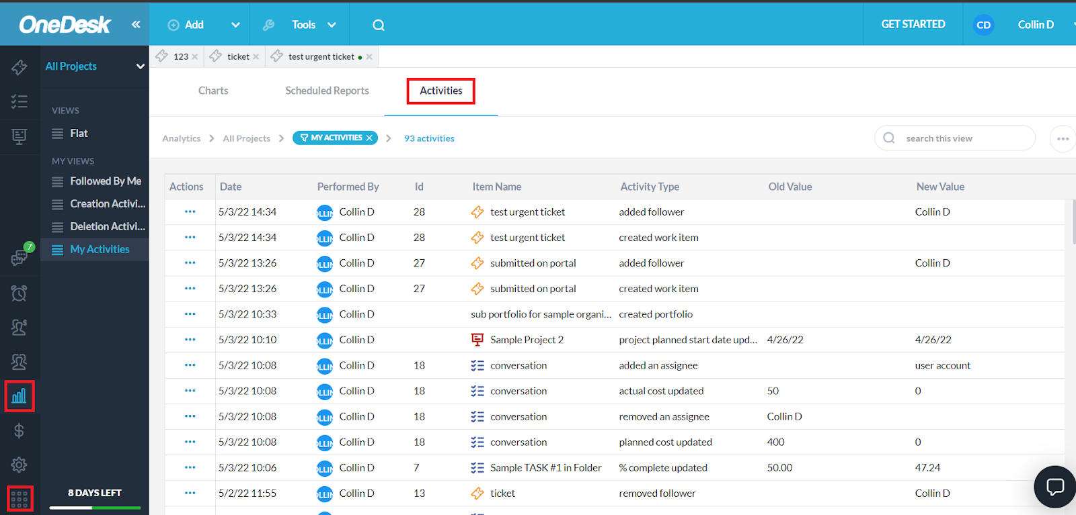1076x515 pixels.
Task: Open the Messenger icon with badge 7
Action: (x=20, y=256)
